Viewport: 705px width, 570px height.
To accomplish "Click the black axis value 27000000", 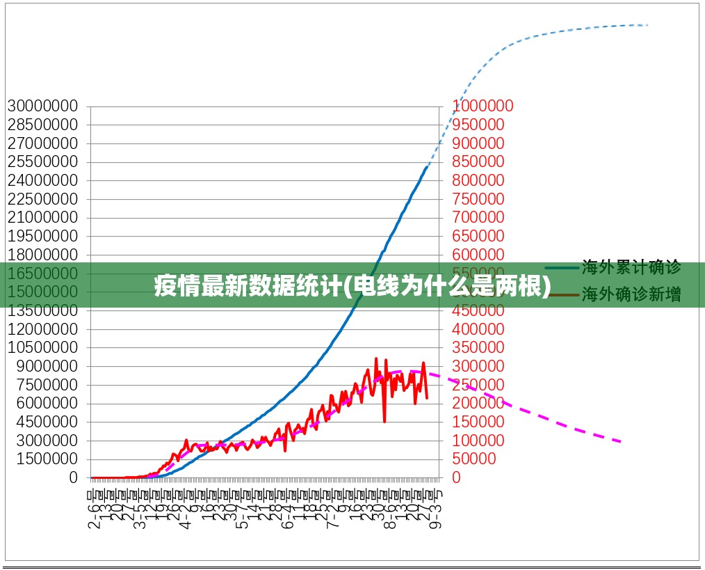I will pyautogui.click(x=42, y=143).
